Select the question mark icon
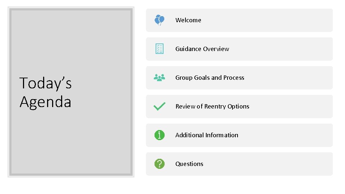345x194 pixels. click(159, 164)
